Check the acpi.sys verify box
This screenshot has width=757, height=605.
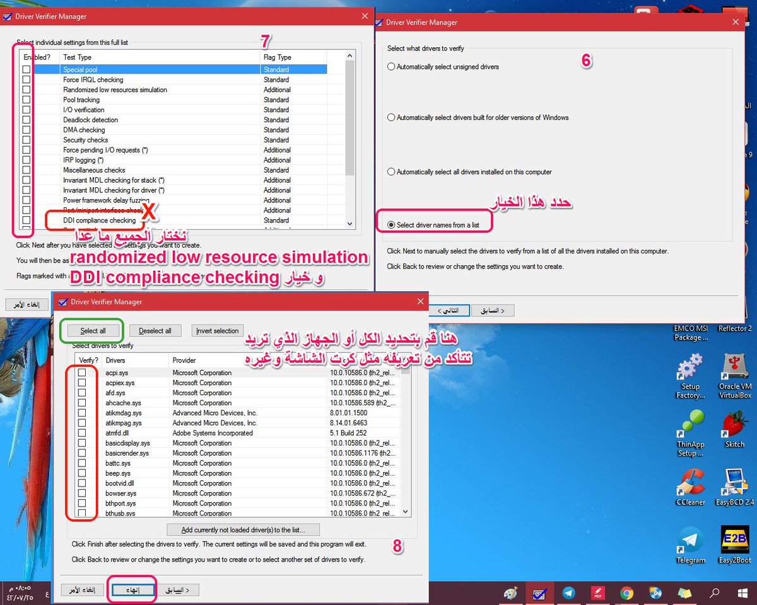click(x=82, y=372)
